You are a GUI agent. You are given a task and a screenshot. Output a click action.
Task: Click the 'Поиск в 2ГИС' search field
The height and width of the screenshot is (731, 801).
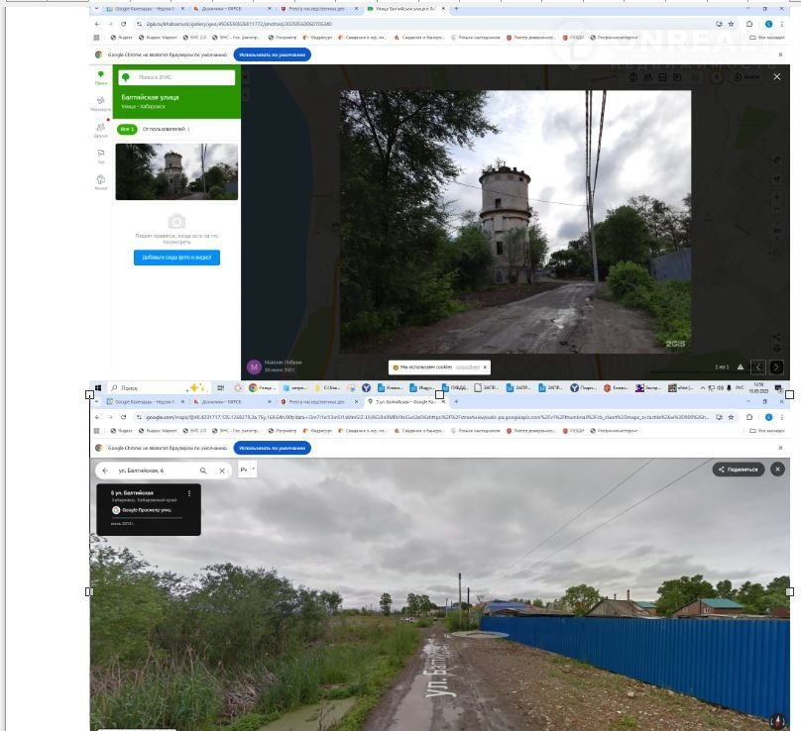pos(183,76)
